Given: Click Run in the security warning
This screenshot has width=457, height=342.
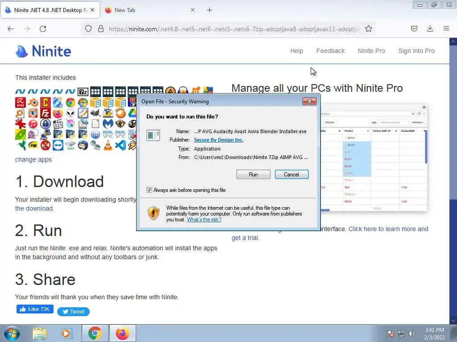Looking at the screenshot, I should click(x=253, y=174).
